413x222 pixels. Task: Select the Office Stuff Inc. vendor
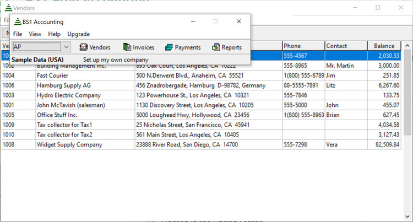tap(201, 115)
